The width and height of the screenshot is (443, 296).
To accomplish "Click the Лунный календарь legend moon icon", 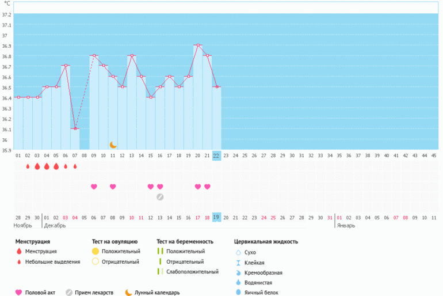I will [x=128, y=293].
